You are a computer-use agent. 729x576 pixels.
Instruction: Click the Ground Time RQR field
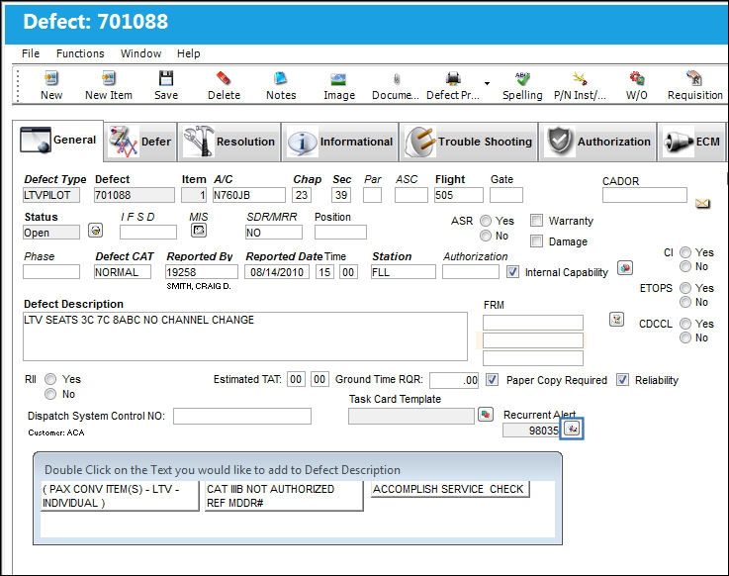coord(454,380)
